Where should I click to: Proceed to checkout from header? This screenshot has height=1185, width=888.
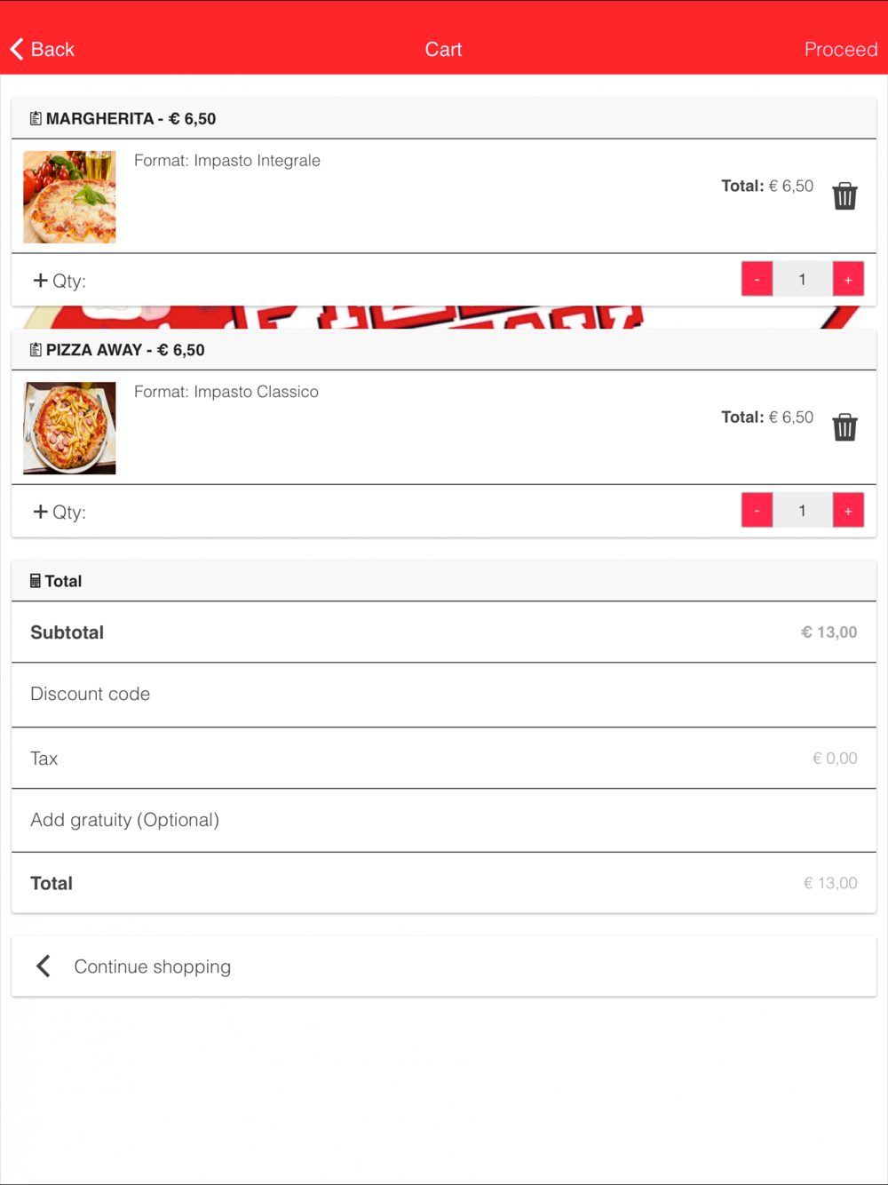tap(840, 49)
